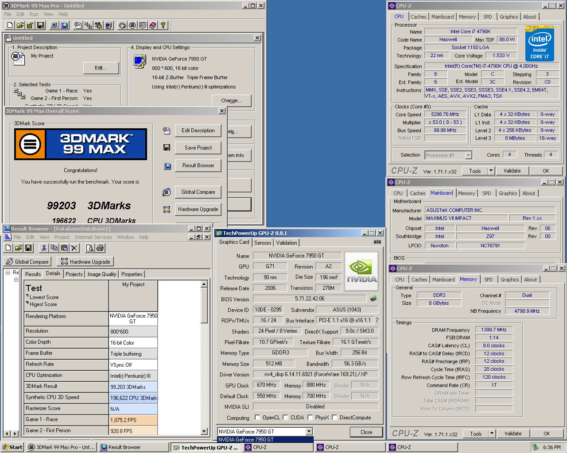Image resolution: width=567 pixels, height=453 pixels.
Task: Click the Open folder icon in Result Browser toolbar
Action: coord(18,248)
